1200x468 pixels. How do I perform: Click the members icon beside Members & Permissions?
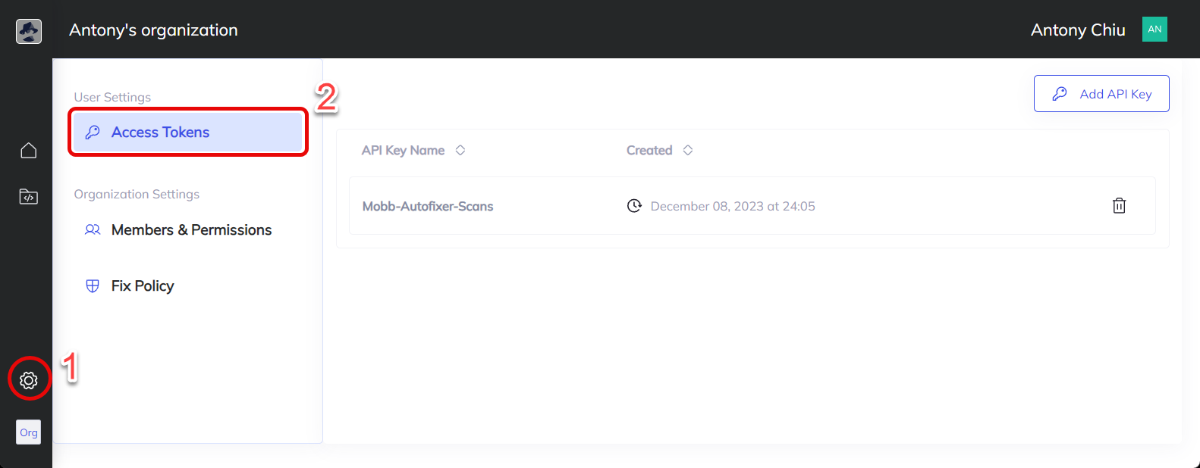(93, 229)
